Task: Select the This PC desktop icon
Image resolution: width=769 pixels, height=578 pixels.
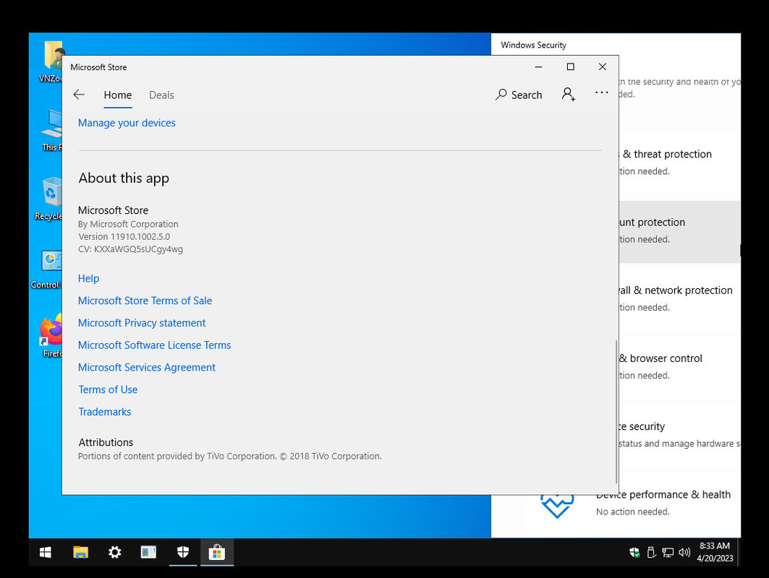Action: click(x=51, y=130)
